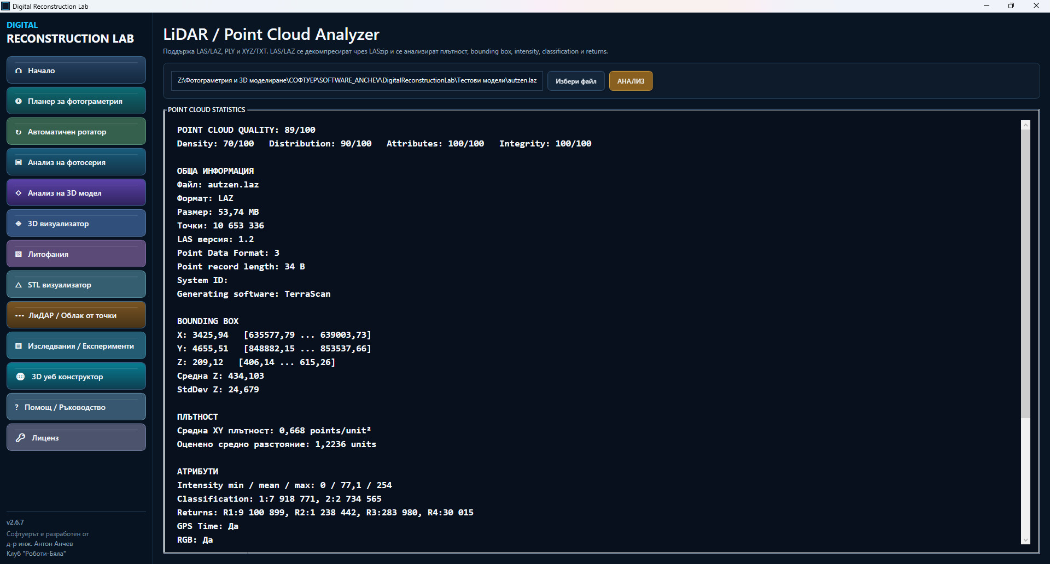1050x564 pixels.
Task: Click the home icon beside Начало
Action: [x=19, y=70]
